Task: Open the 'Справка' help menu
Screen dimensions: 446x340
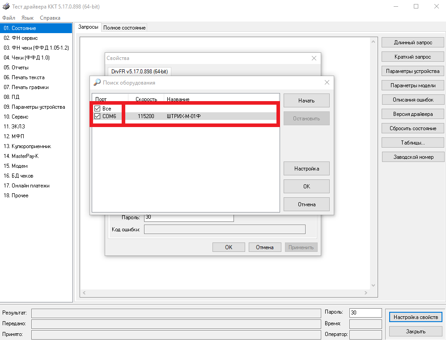Action: click(x=50, y=18)
